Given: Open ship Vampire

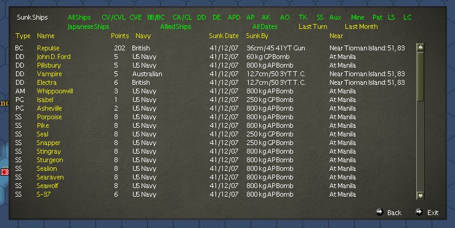Looking at the screenshot, I should click(49, 74).
